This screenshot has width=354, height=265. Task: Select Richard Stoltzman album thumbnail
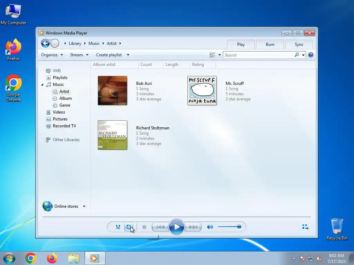coord(112,135)
